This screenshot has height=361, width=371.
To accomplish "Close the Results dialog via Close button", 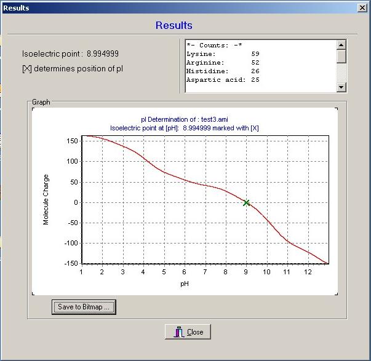I will pyautogui.click(x=188, y=332).
